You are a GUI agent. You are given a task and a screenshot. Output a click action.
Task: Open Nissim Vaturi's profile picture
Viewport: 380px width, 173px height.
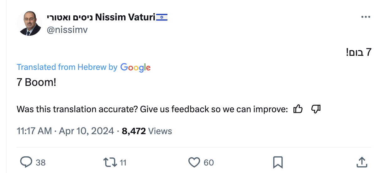(x=29, y=23)
